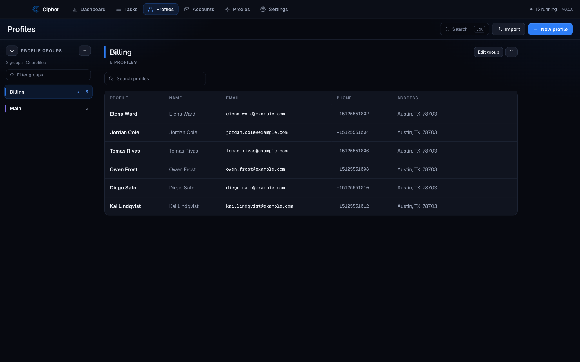Add a new profile group
Image resolution: width=580 pixels, height=362 pixels.
tap(85, 51)
